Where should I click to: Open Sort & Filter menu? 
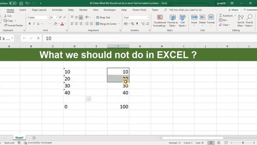241,21
